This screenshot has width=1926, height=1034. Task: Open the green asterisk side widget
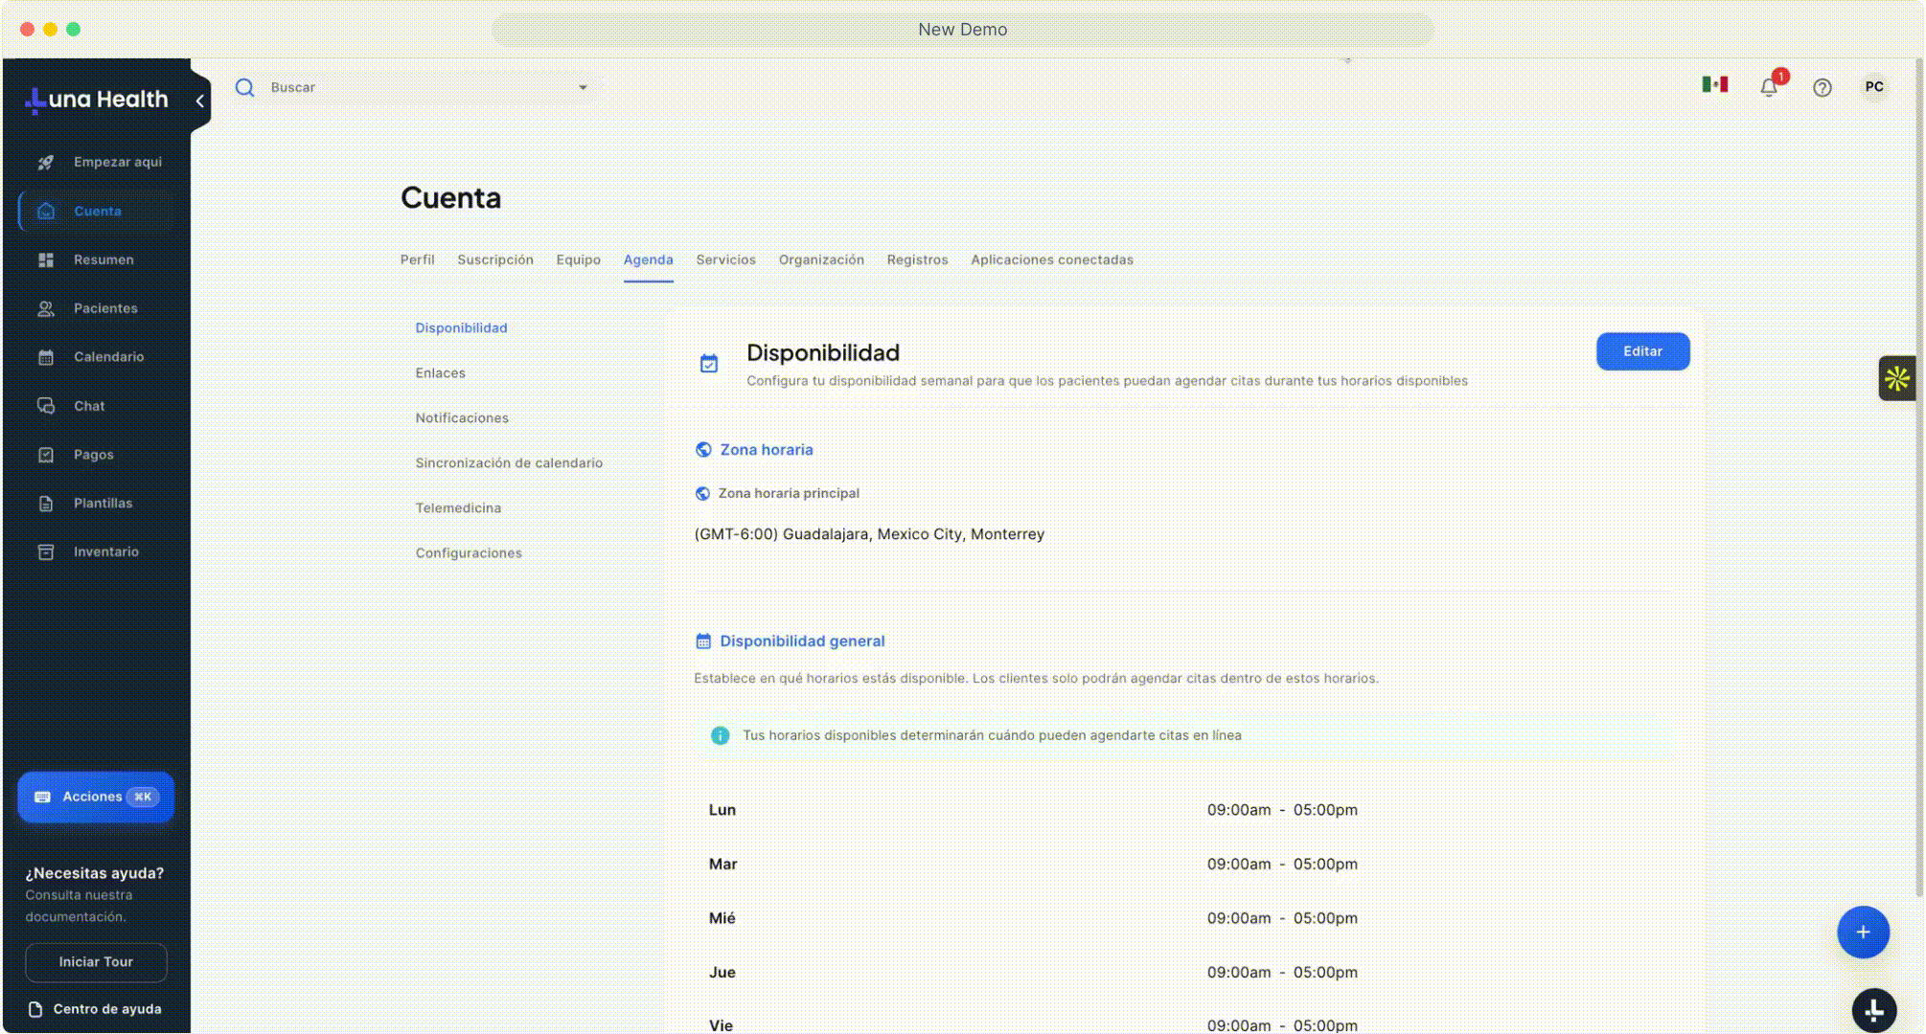pos(1896,379)
